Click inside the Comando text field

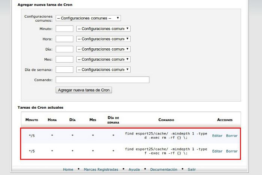click(x=103, y=80)
